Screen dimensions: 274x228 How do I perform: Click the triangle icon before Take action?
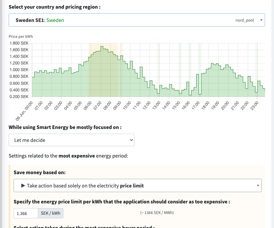point(23,185)
